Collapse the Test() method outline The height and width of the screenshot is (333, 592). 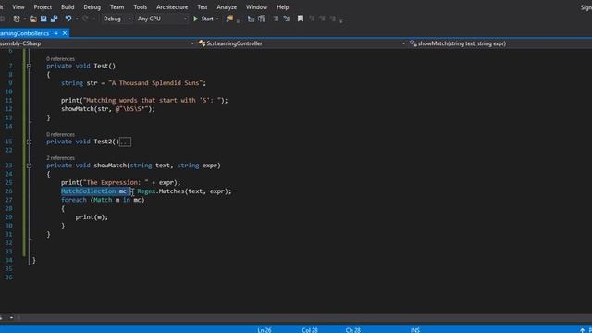coord(29,66)
